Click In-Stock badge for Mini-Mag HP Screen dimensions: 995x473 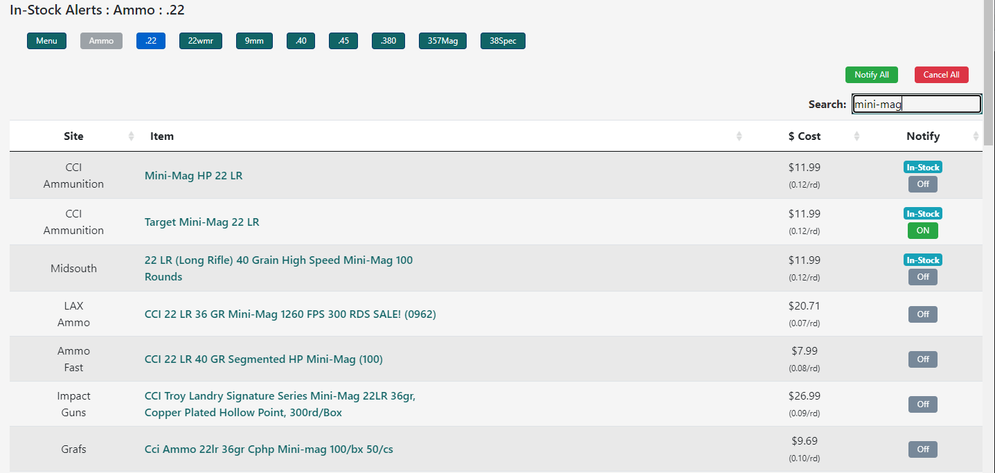tap(923, 168)
